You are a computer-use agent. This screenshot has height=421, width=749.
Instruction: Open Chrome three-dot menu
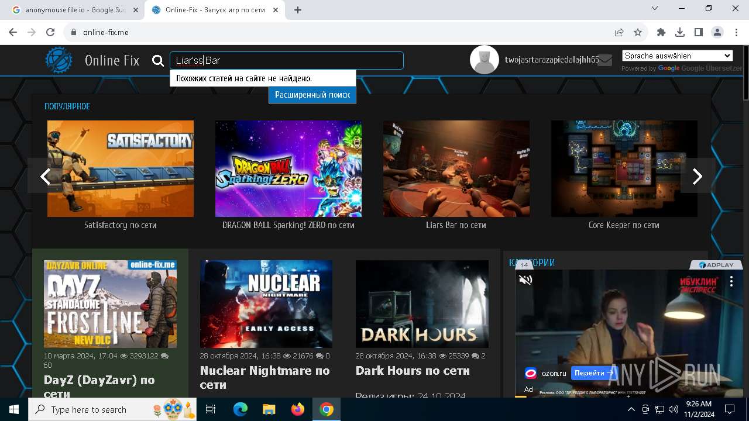[x=736, y=33]
